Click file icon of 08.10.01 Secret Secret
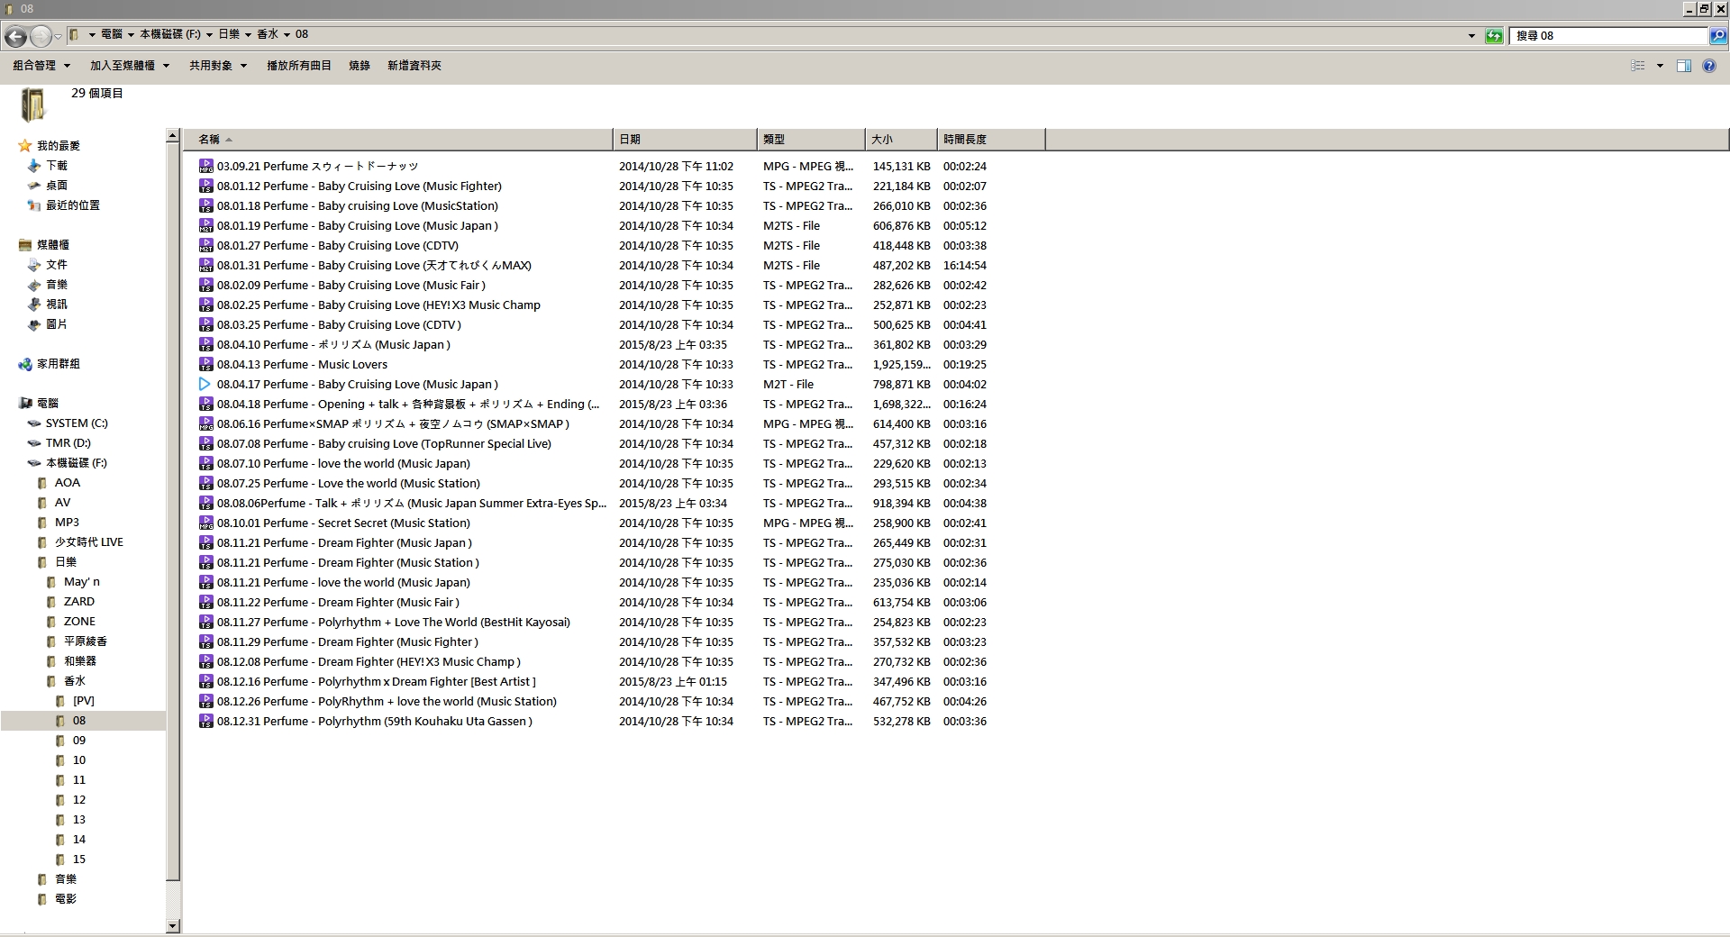The height and width of the screenshot is (937, 1730). coord(205,523)
